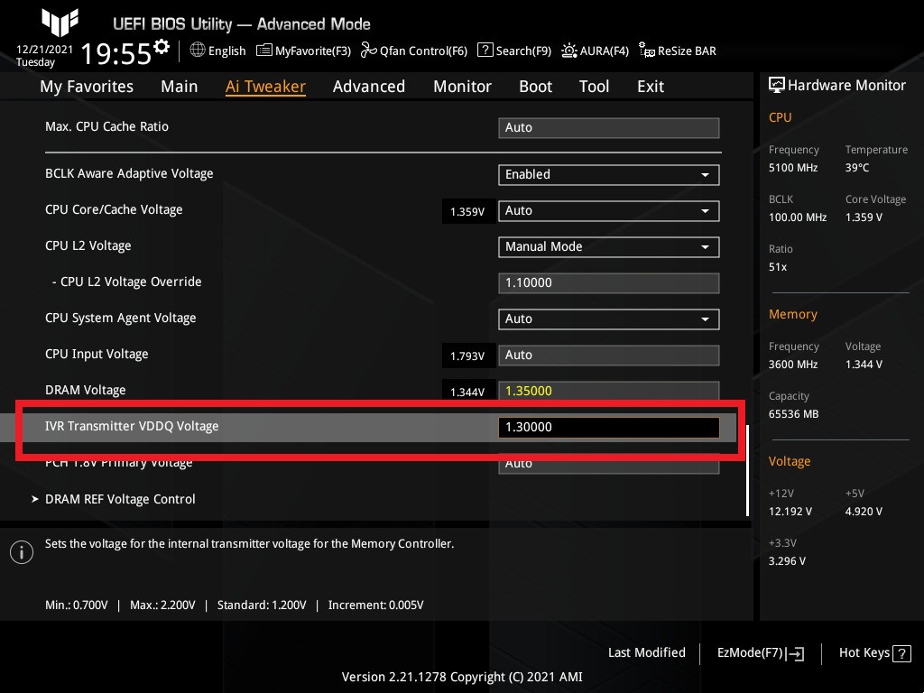Viewport: 924px width, 693px height.
Task: Open the Monitor tab
Action: coord(462,86)
